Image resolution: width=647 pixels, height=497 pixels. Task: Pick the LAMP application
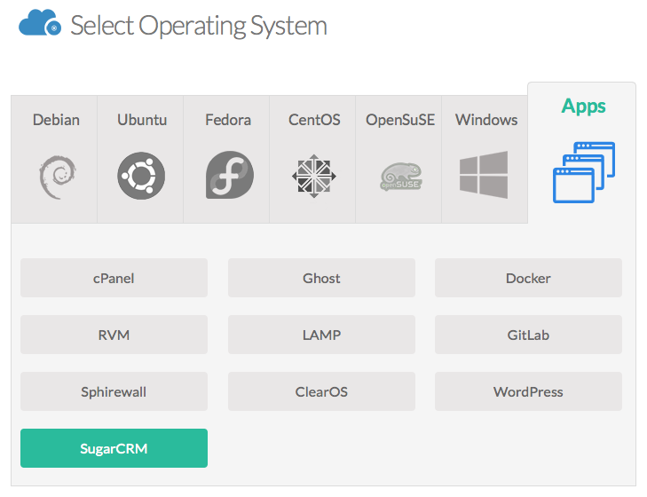(321, 335)
